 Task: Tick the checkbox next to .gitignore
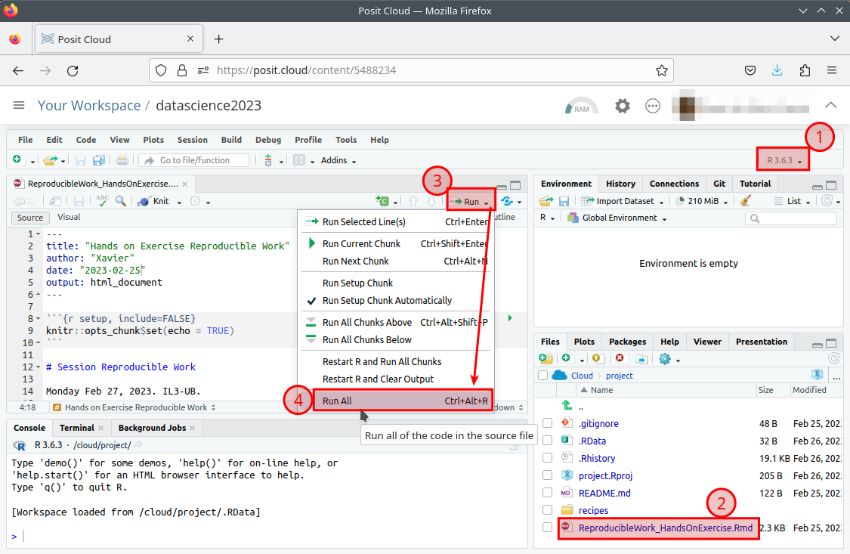[548, 422]
